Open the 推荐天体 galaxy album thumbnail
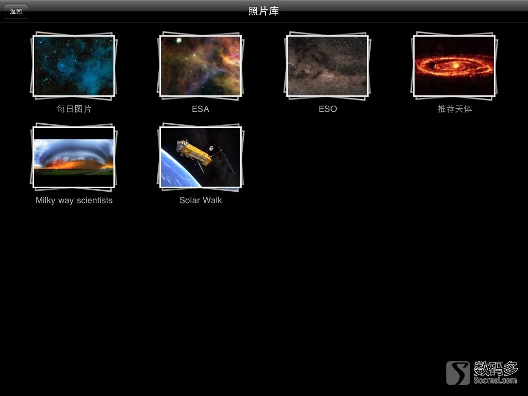This screenshot has width=528, height=396. pyautogui.click(x=454, y=66)
